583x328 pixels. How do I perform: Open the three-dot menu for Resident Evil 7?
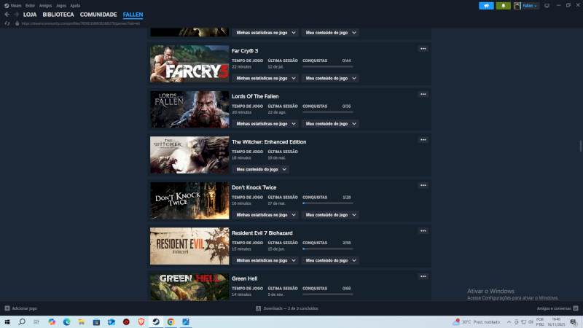[x=423, y=231]
